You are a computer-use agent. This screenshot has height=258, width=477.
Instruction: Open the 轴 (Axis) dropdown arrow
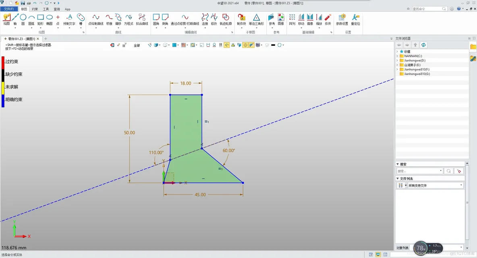pyautogui.click(x=15, y=28)
